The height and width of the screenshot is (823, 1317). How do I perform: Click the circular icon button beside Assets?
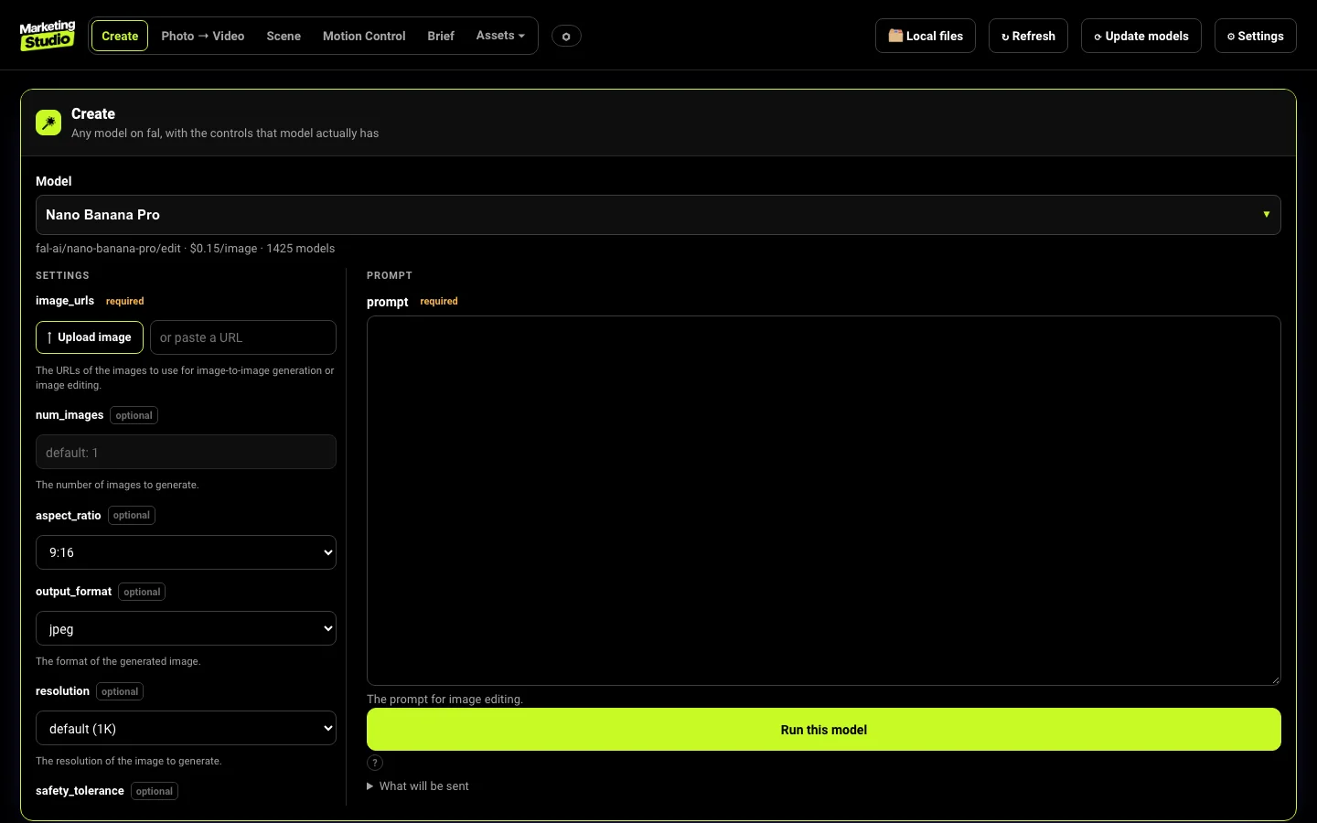click(x=566, y=37)
